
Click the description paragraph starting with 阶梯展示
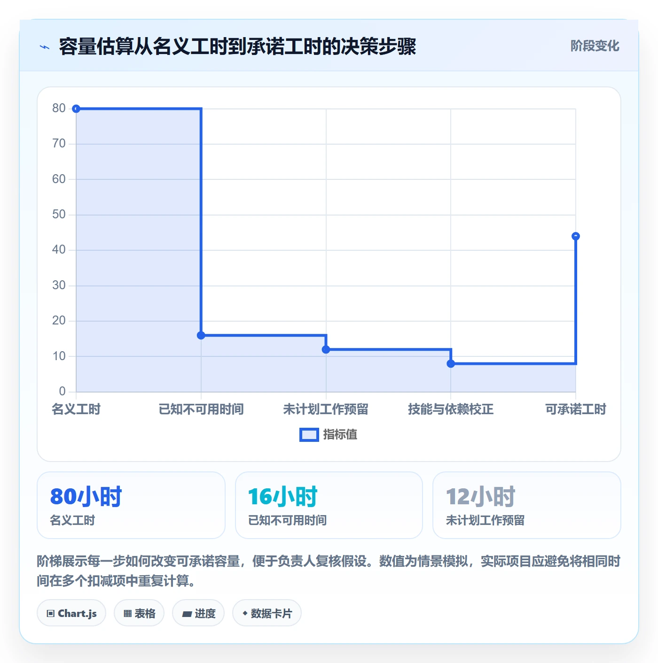(329, 571)
